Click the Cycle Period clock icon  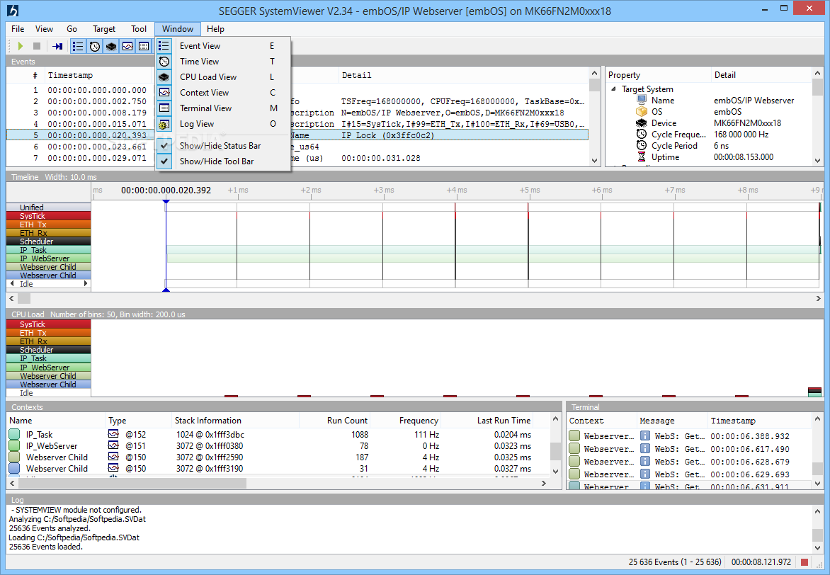[642, 146]
